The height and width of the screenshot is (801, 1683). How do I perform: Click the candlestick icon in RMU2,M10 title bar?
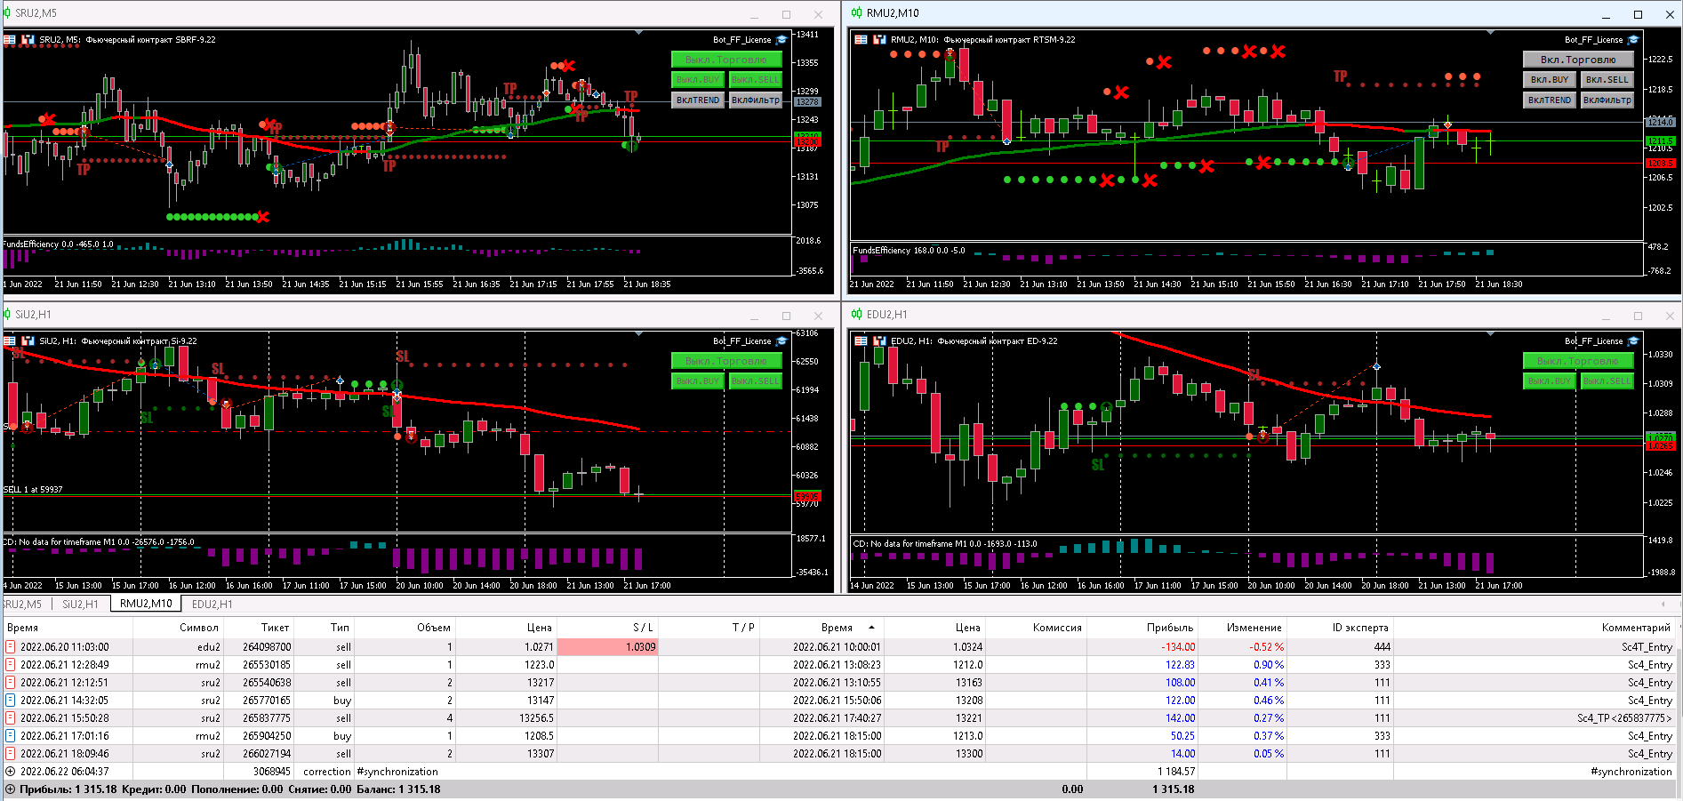(857, 13)
